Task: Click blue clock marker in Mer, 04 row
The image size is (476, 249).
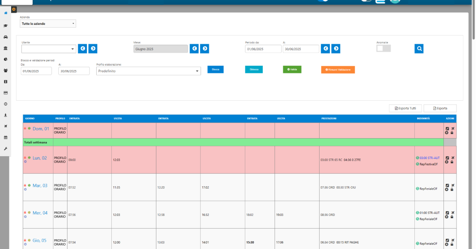Action: pyautogui.click(x=25, y=217)
